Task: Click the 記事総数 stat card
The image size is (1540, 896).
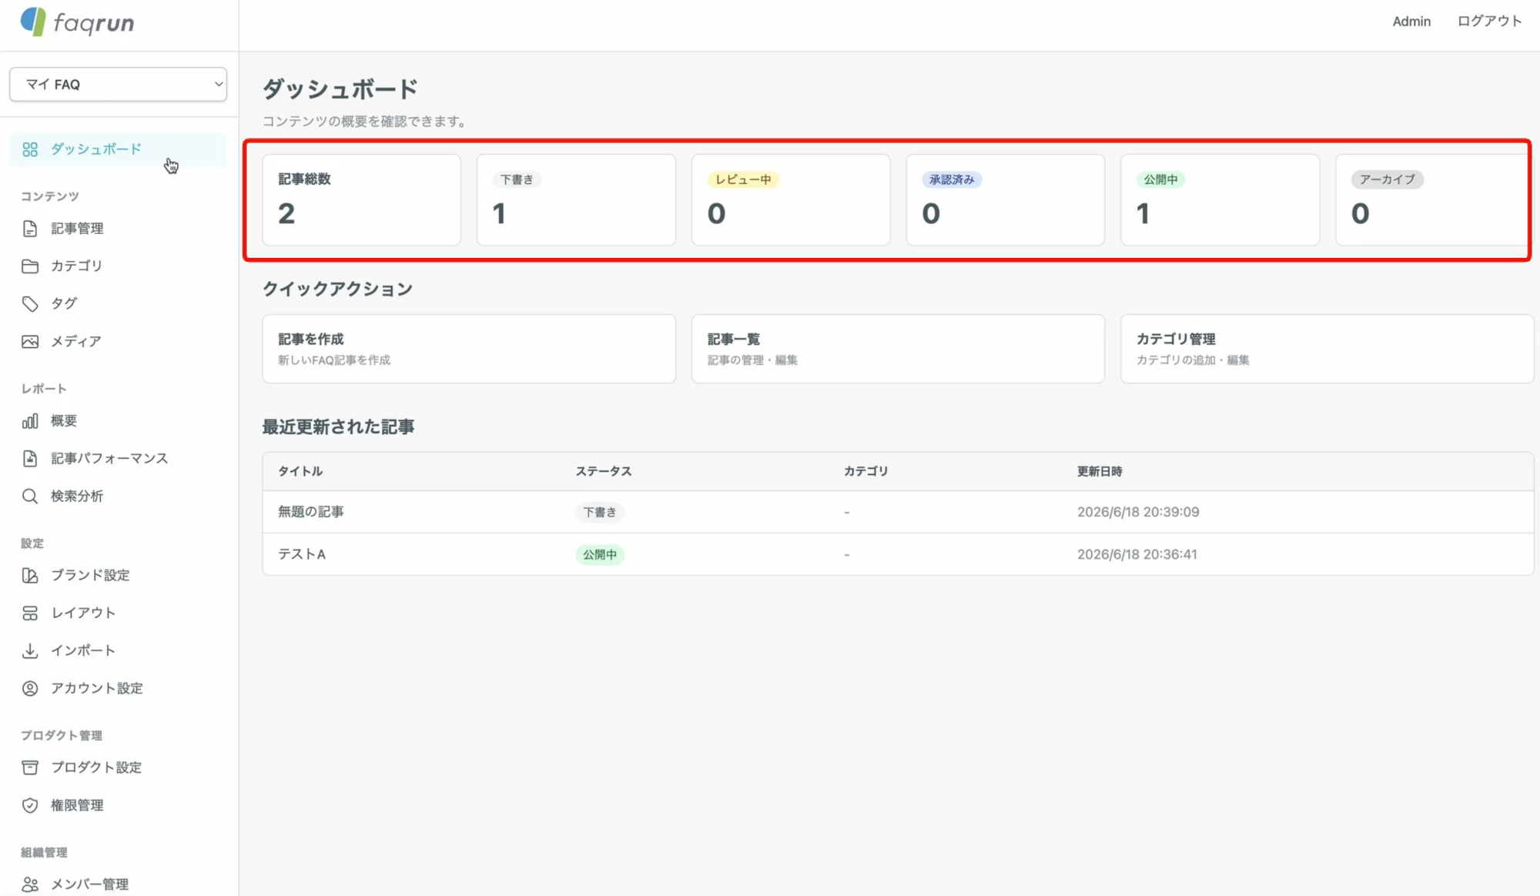Action: 361,200
